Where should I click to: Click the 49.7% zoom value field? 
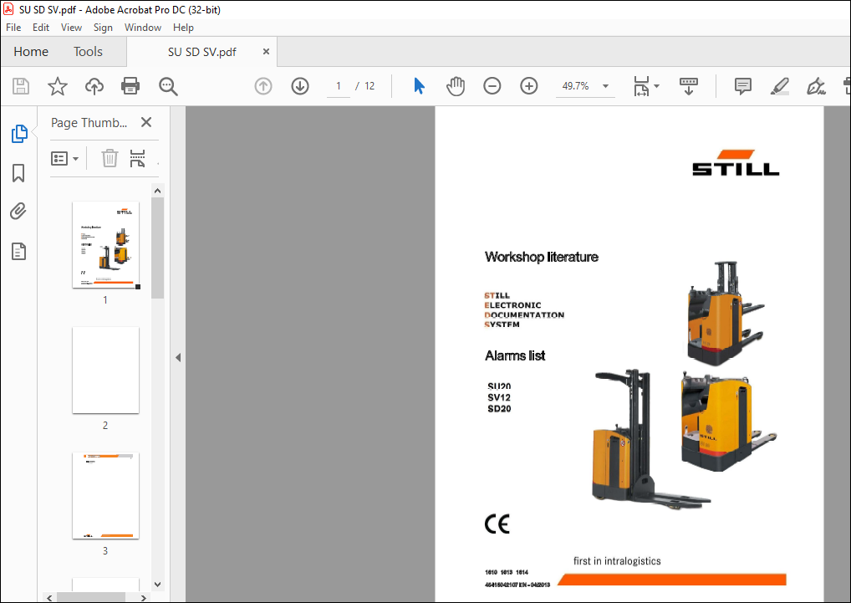click(x=575, y=86)
